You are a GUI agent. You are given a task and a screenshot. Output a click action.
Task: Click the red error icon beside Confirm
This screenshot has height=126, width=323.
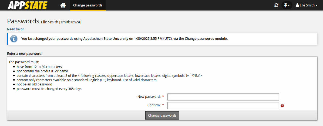click(282, 106)
